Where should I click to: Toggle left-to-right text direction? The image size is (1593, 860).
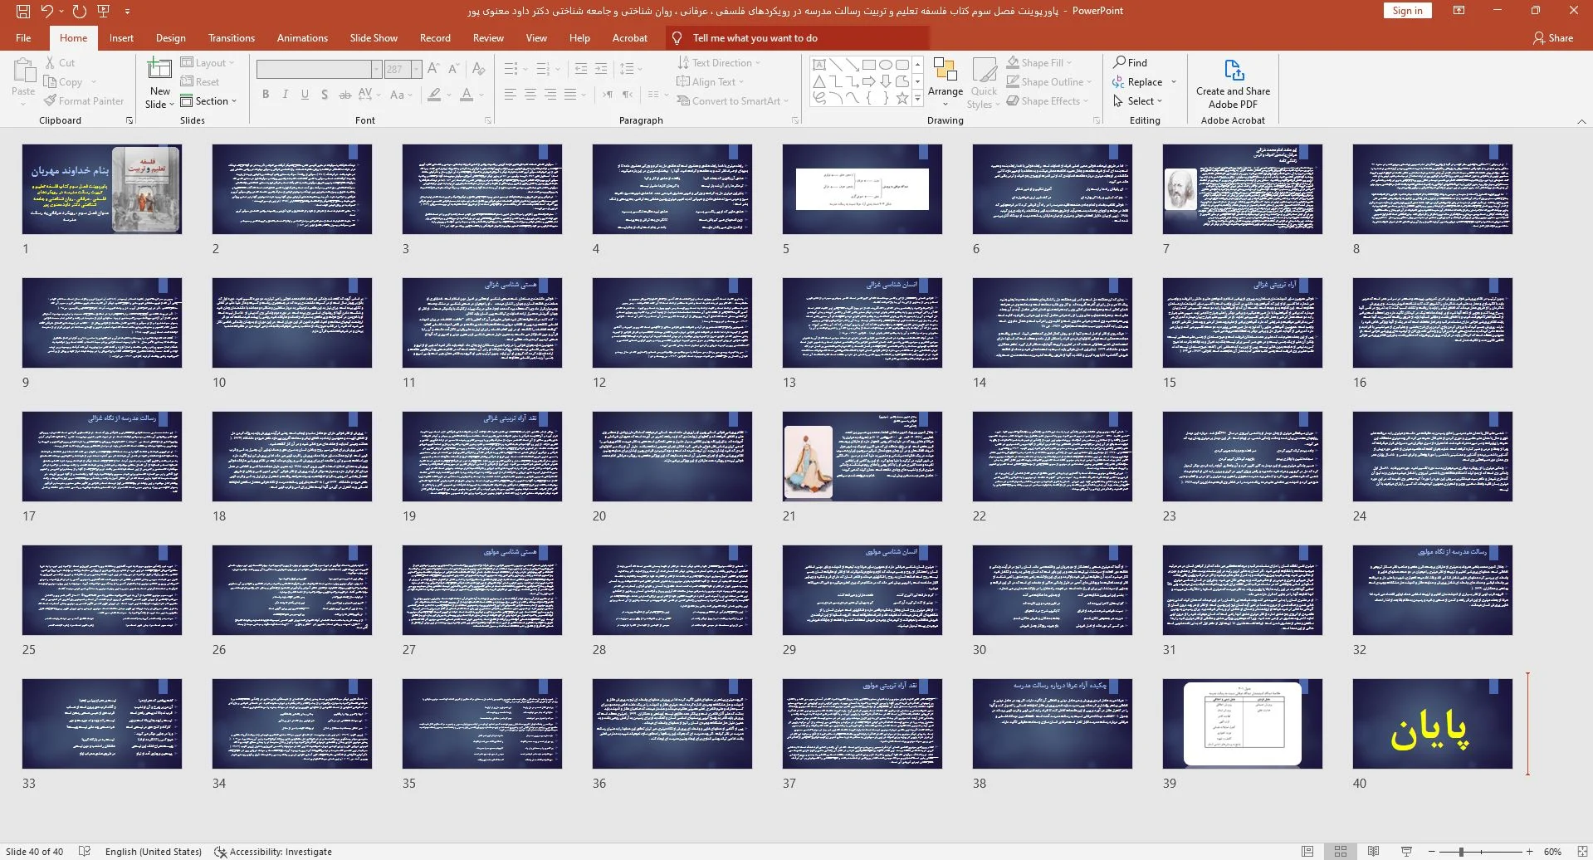608,95
